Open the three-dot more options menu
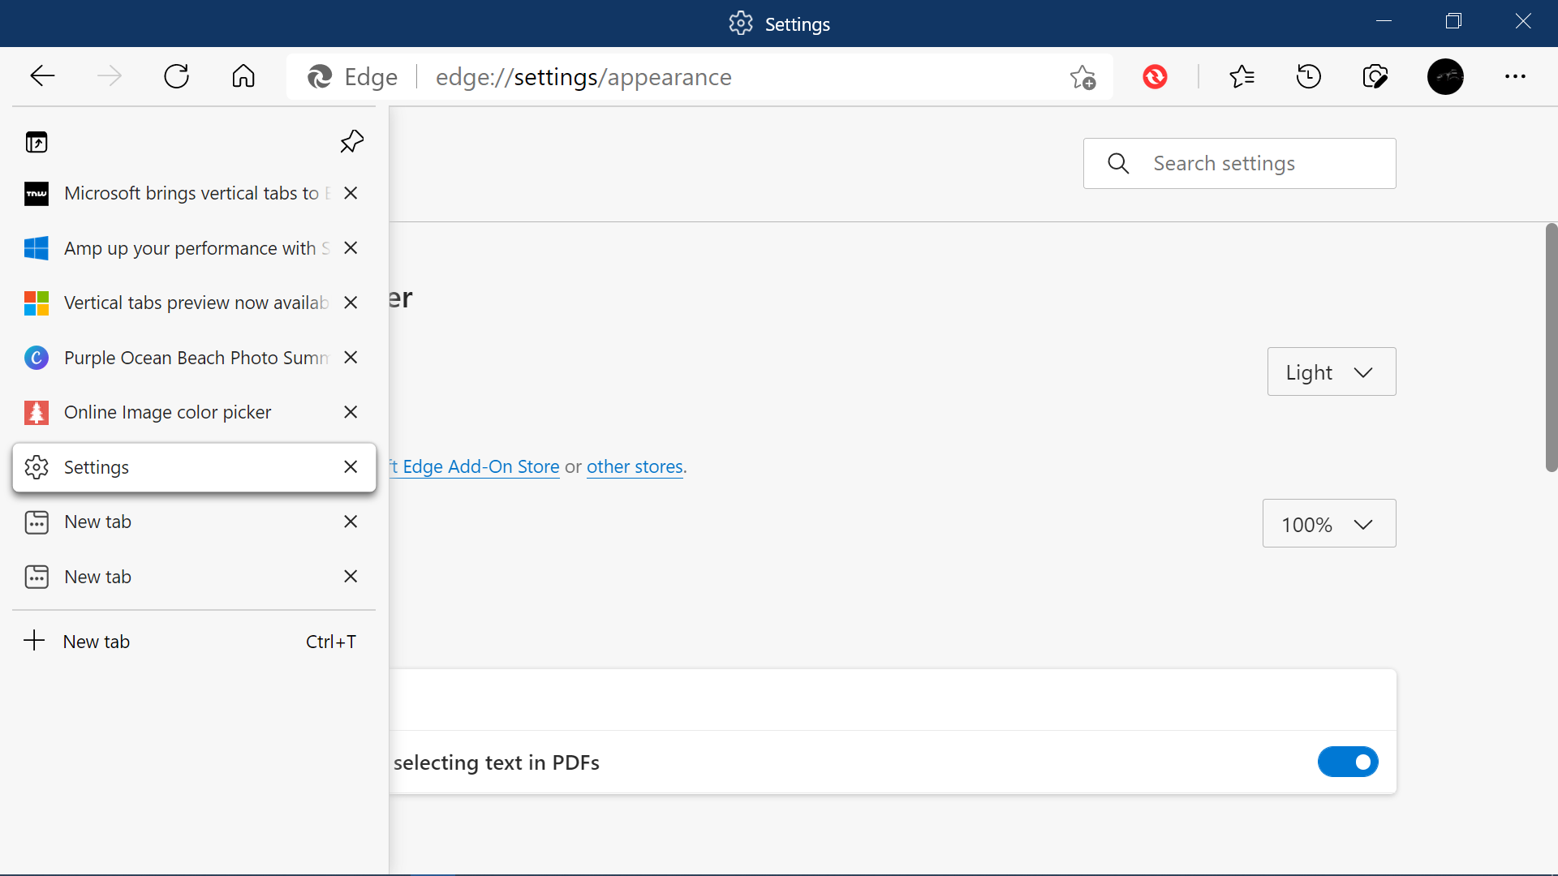Screen dimensions: 1558x876 click(x=1515, y=76)
